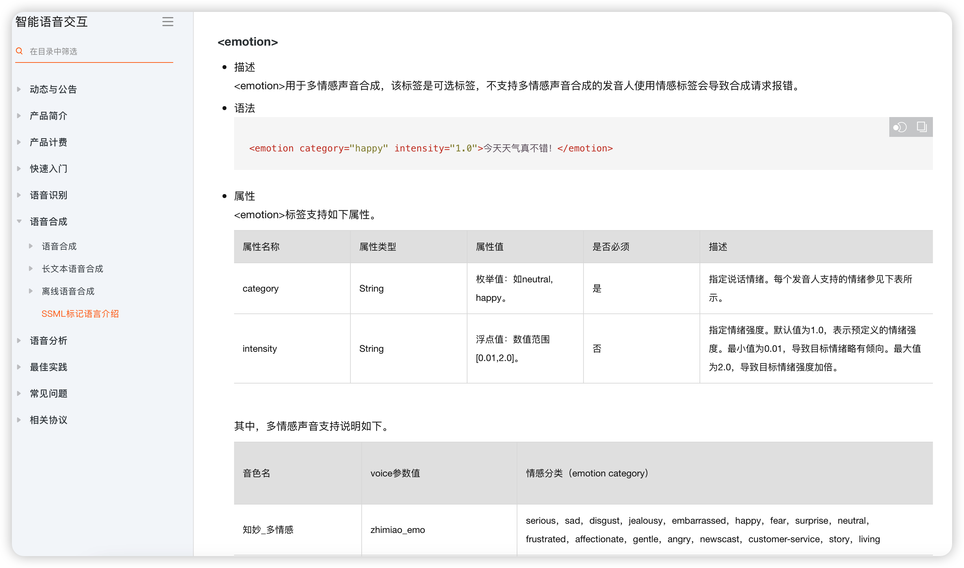Viewport: 964px width, 568px height.
Task: Click the orange search magnifier icon
Action: (x=19, y=51)
